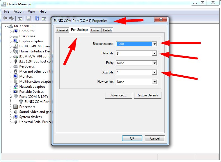Open the View menu
This screenshot has width=221, height=162.
[31, 11]
